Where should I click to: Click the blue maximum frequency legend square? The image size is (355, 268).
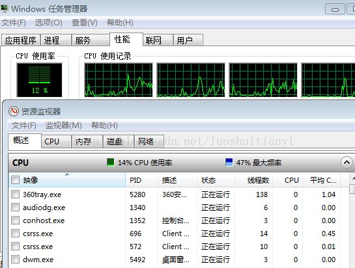[x=229, y=162]
